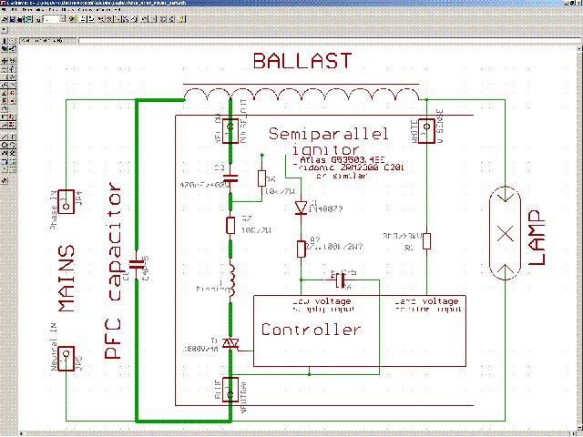Image resolution: width=583 pixels, height=437 pixels.
Task: Click the WHITE V SENSE connector
Action: click(426, 131)
